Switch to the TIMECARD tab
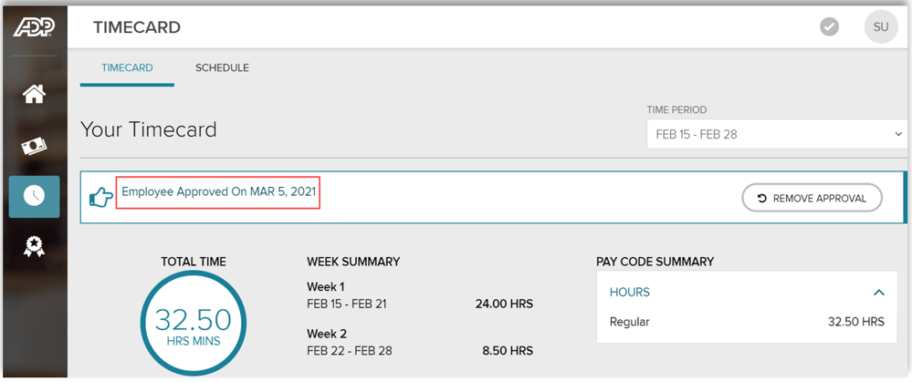912x382 pixels. point(127,68)
